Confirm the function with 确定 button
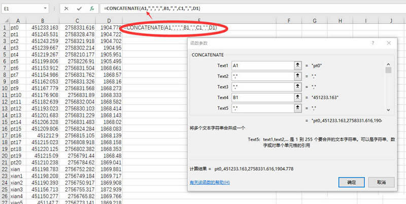The image size is (406, 204). 352,182
